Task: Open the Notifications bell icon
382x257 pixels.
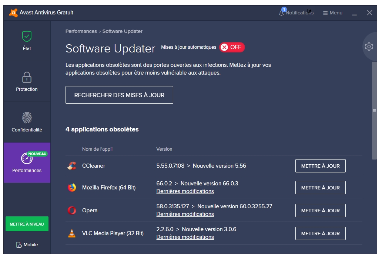Action: point(282,13)
